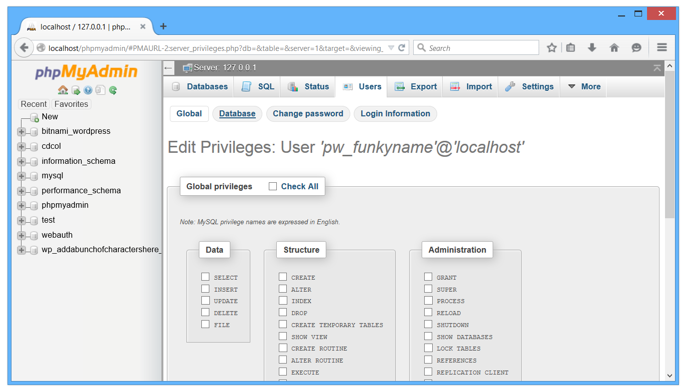Image resolution: width=686 pixels, height=391 pixels.
Task: Open the More dropdown menu
Action: tap(584, 86)
